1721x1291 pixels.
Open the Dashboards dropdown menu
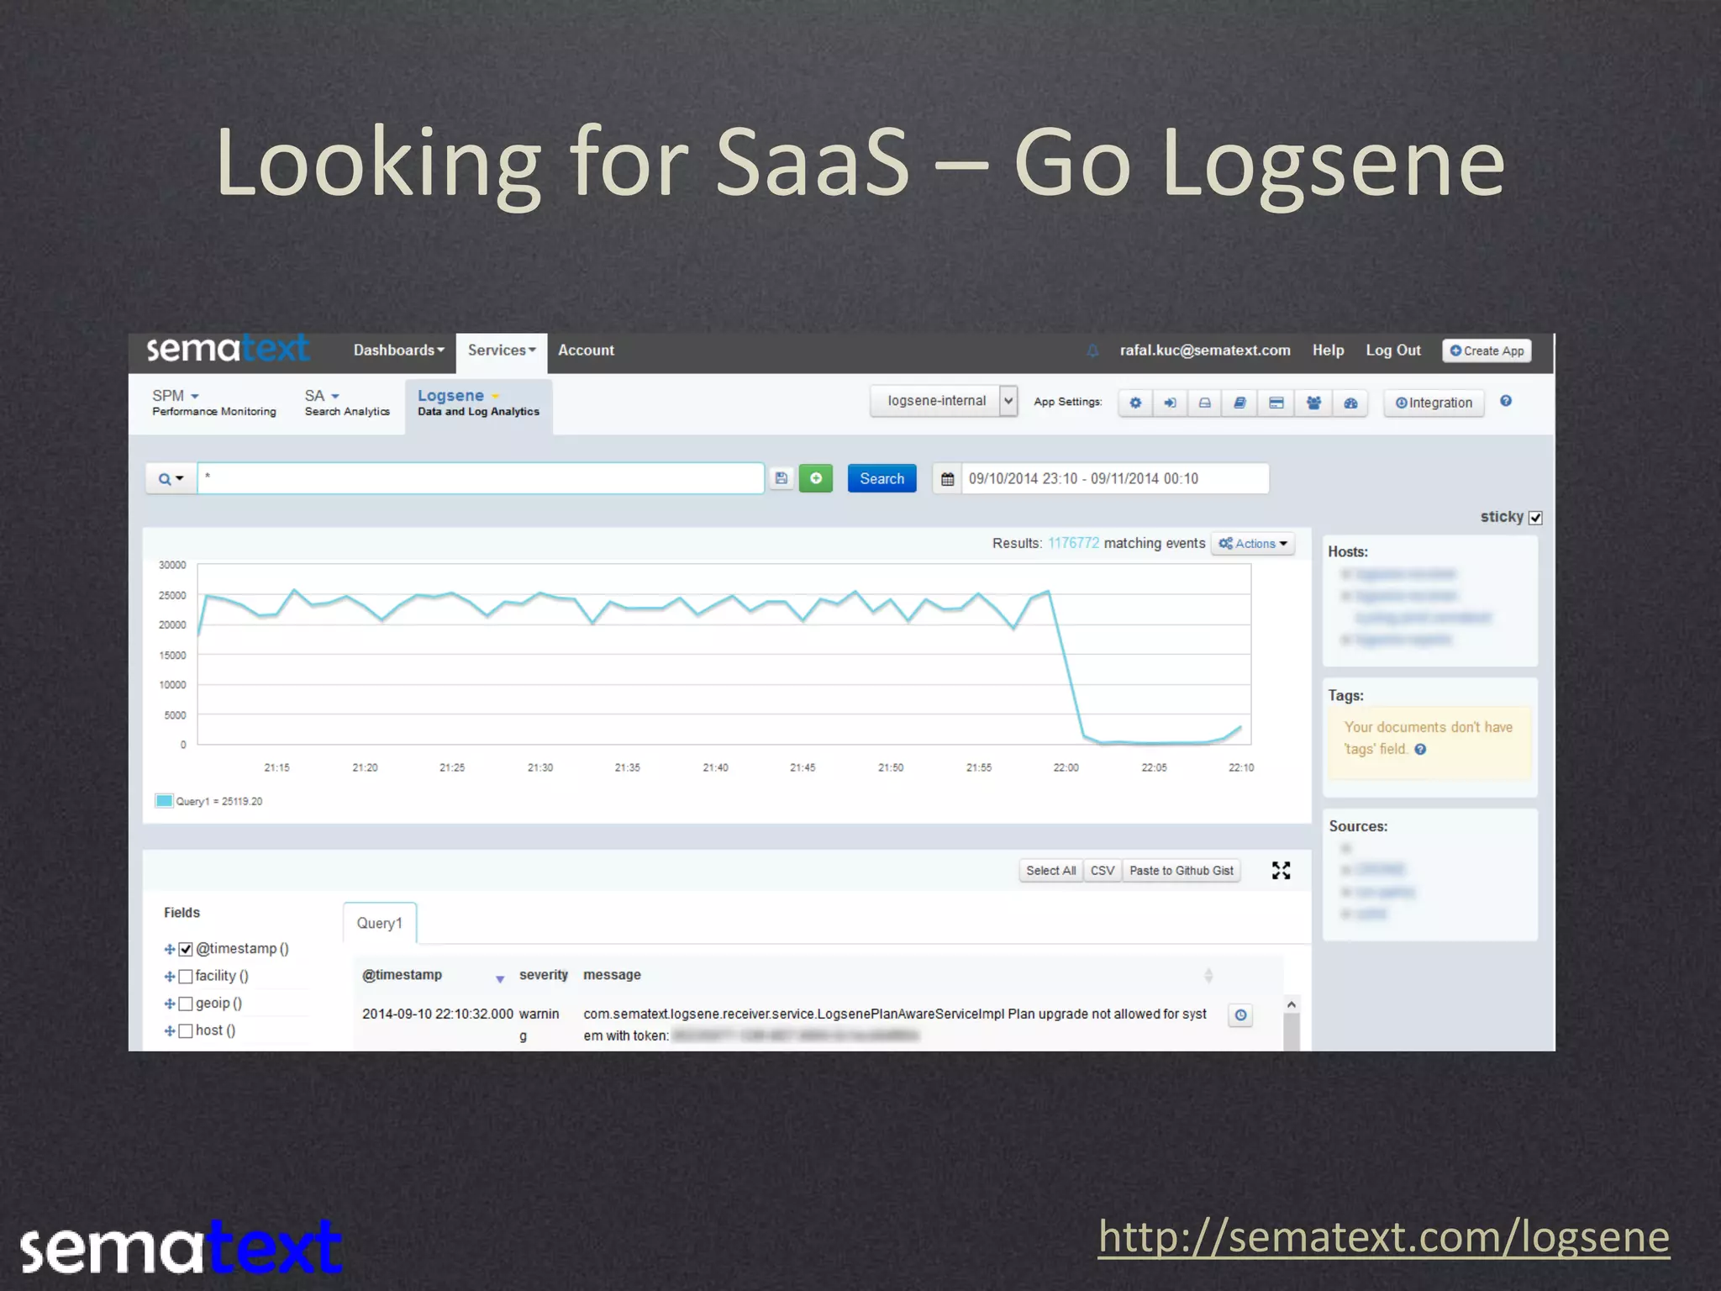pyautogui.click(x=398, y=350)
